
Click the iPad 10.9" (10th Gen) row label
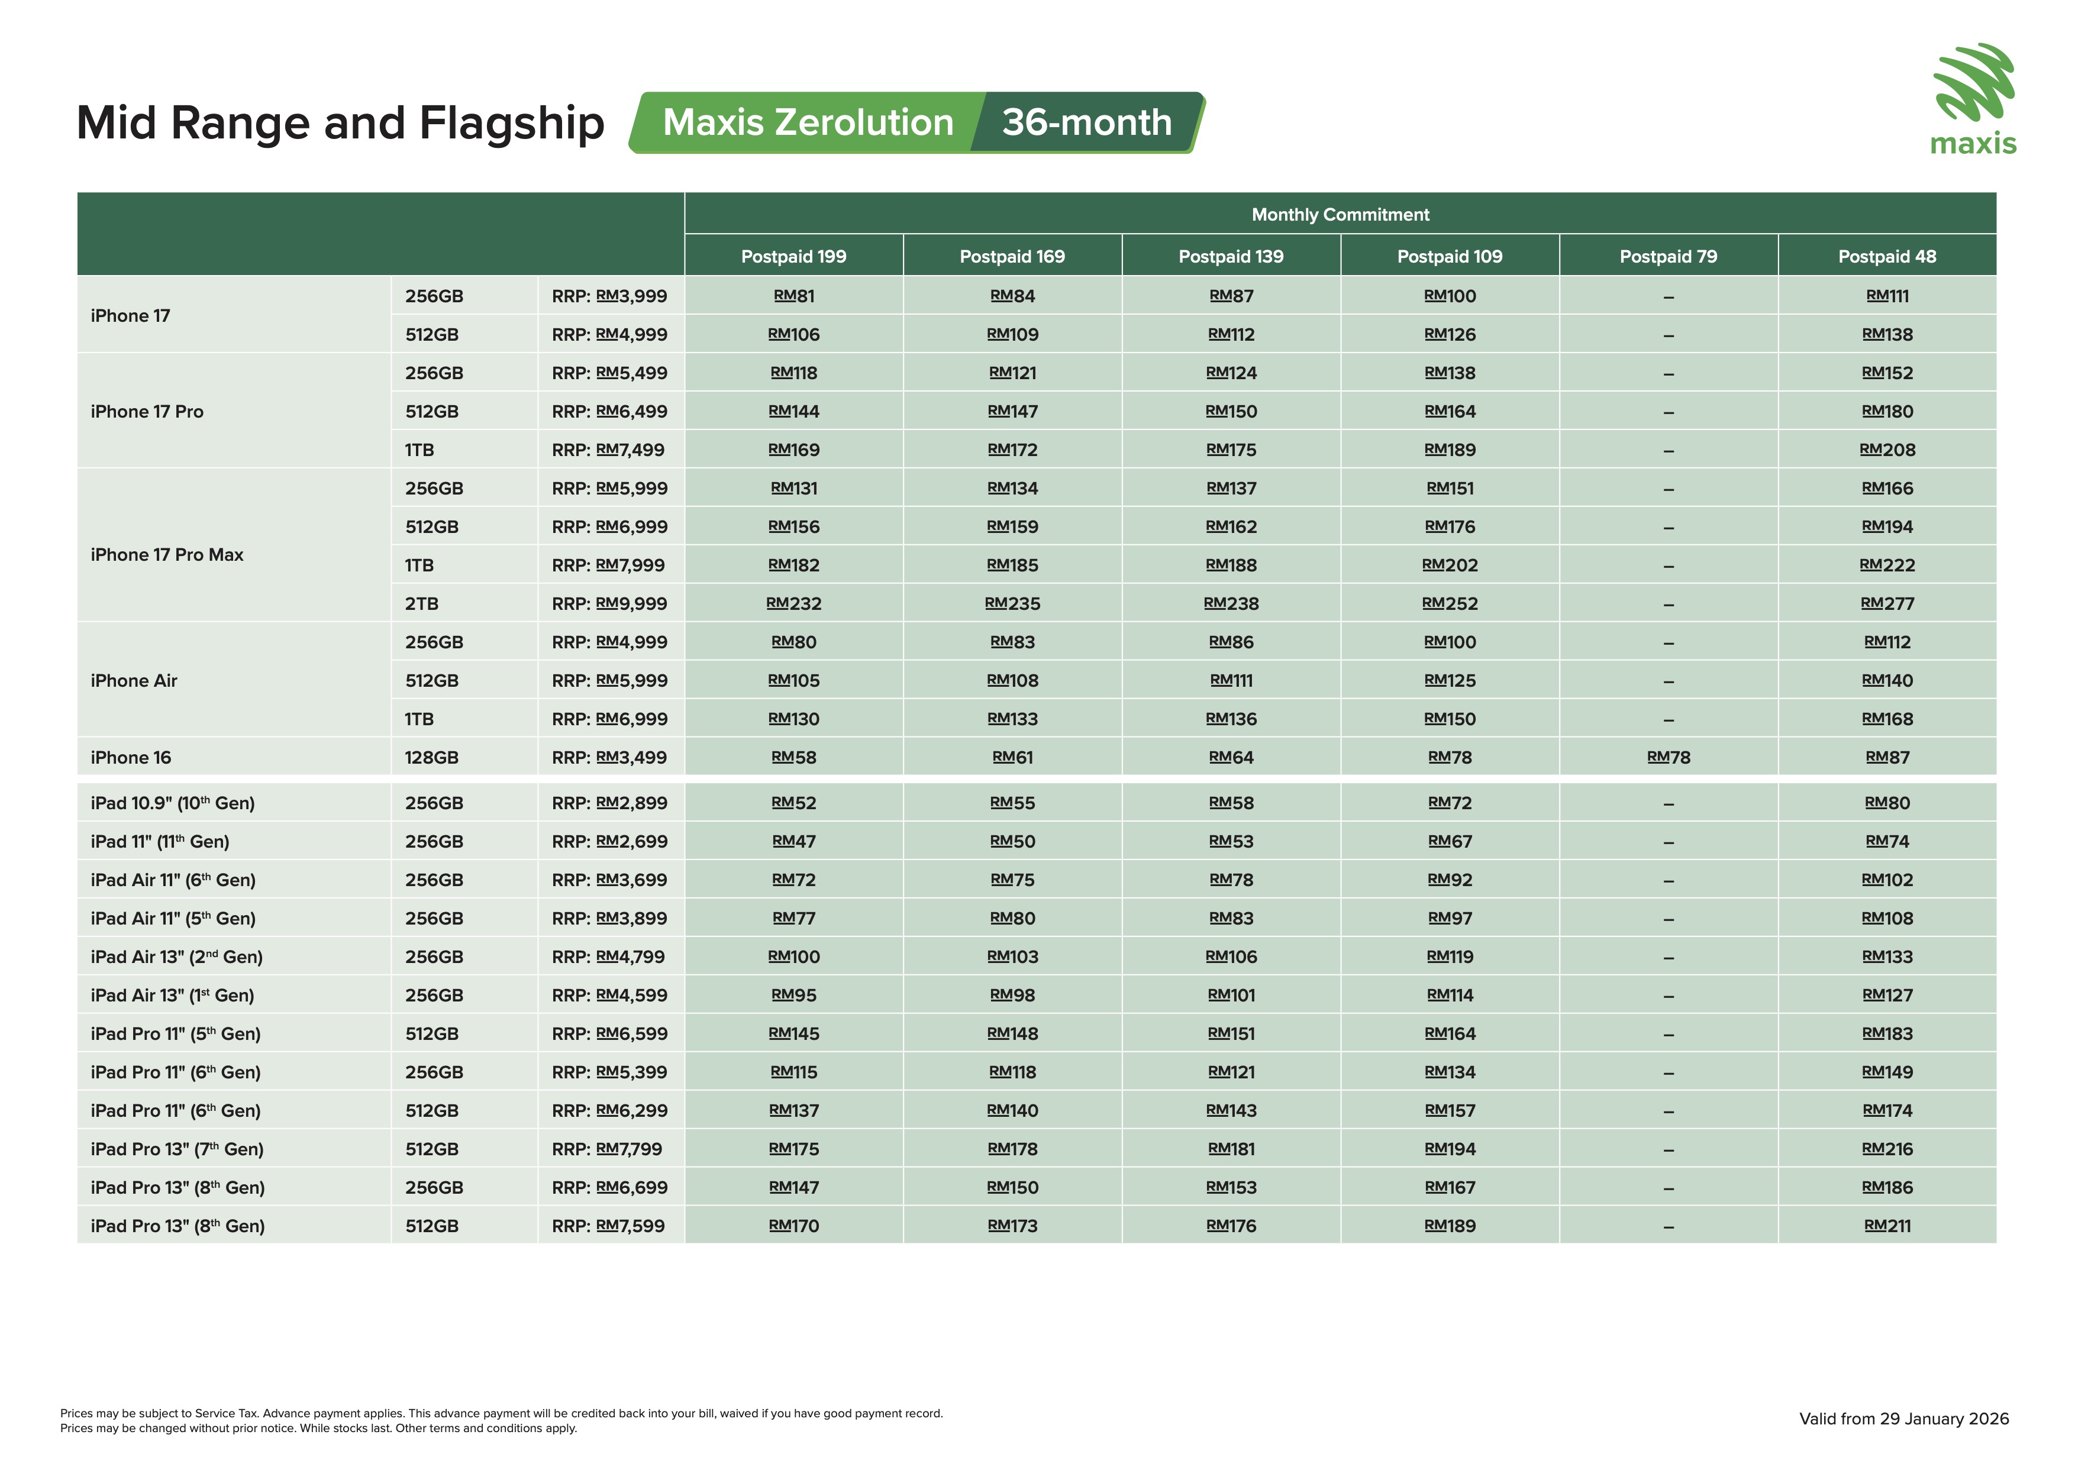tap(173, 803)
